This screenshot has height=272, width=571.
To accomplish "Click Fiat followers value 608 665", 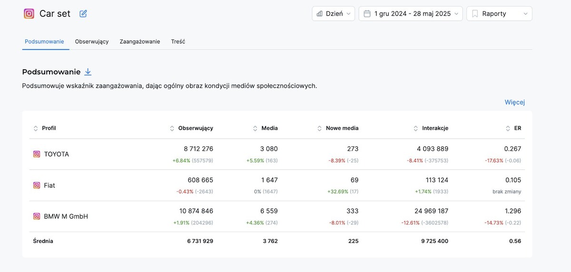I will [x=200, y=180].
